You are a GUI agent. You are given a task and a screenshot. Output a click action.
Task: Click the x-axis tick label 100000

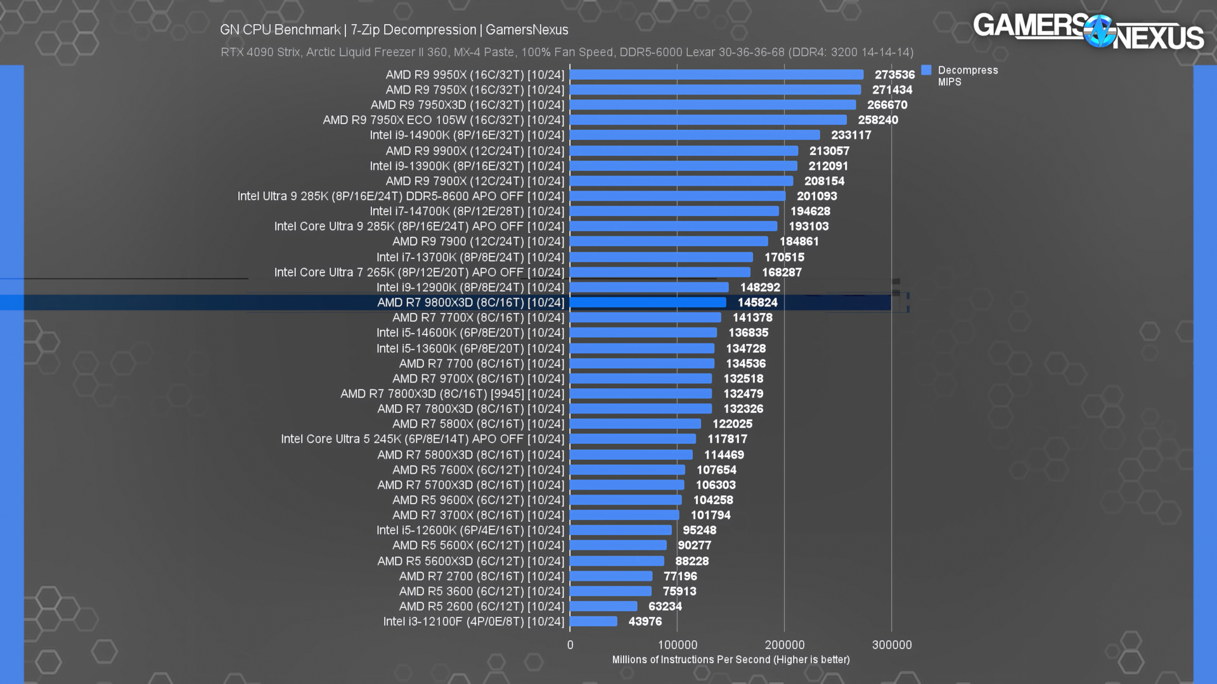[x=677, y=645]
